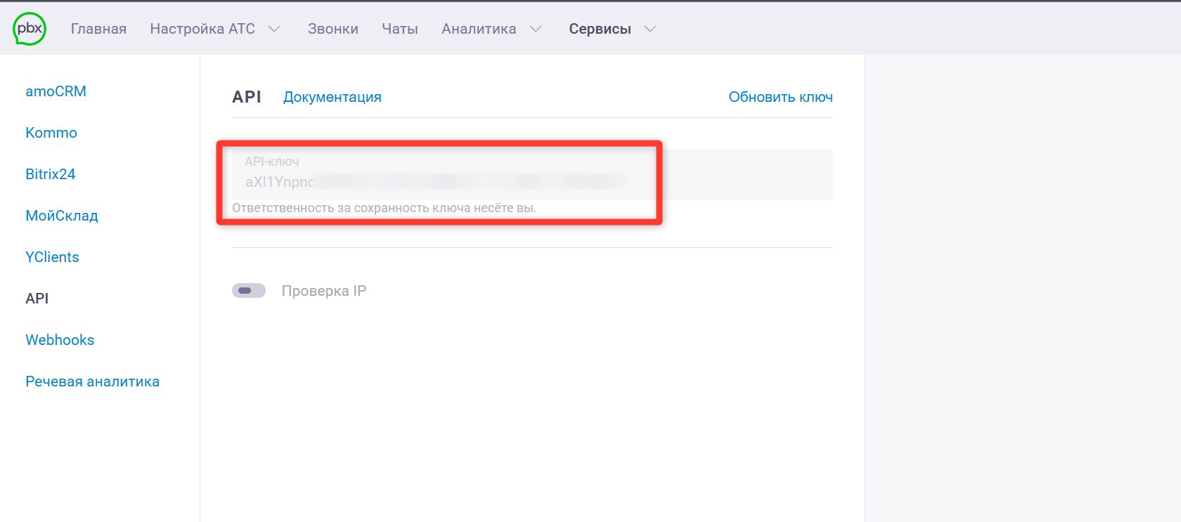
Task: Select API in the left sidebar
Action: click(x=37, y=299)
